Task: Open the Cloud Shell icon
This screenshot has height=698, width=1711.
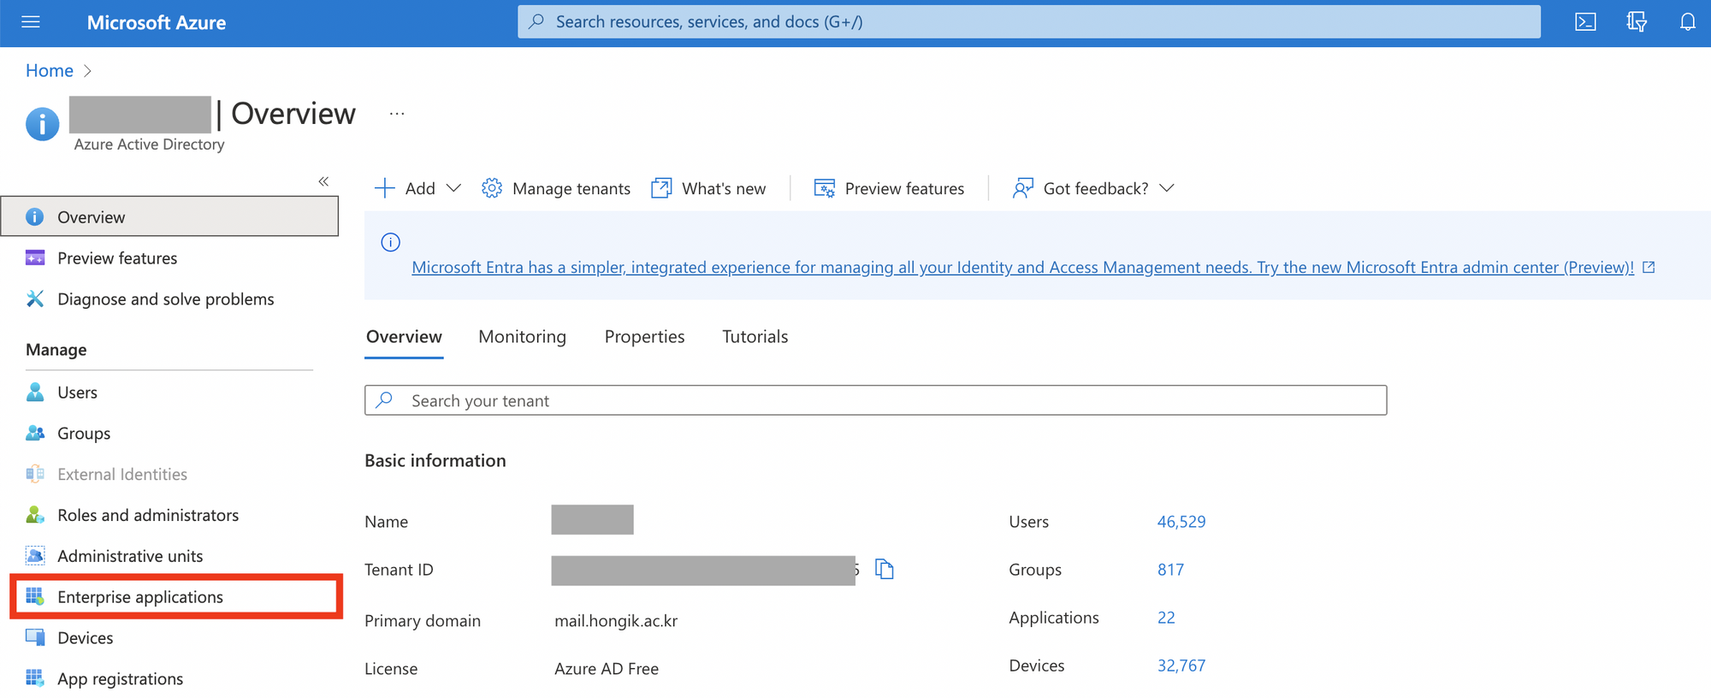Action: tap(1585, 22)
